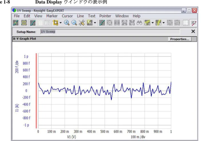Toggle the grayed parameters table icon
The image size is (201, 141).
47,23
